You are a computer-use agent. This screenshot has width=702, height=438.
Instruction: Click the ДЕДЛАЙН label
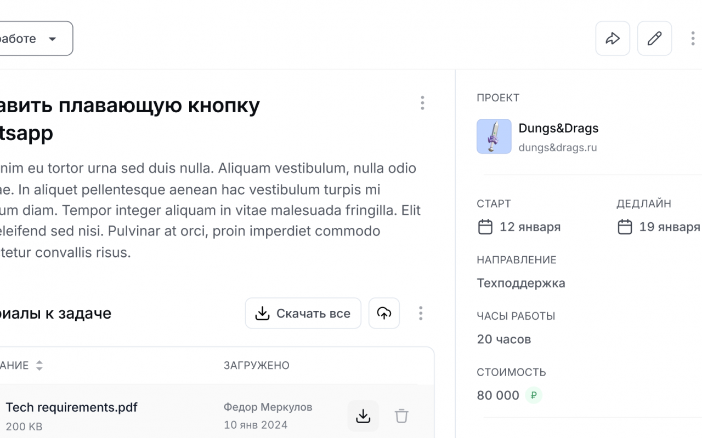pyautogui.click(x=644, y=204)
